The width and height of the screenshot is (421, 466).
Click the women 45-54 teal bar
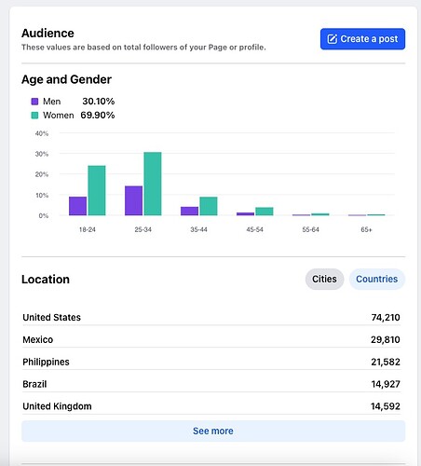point(265,212)
